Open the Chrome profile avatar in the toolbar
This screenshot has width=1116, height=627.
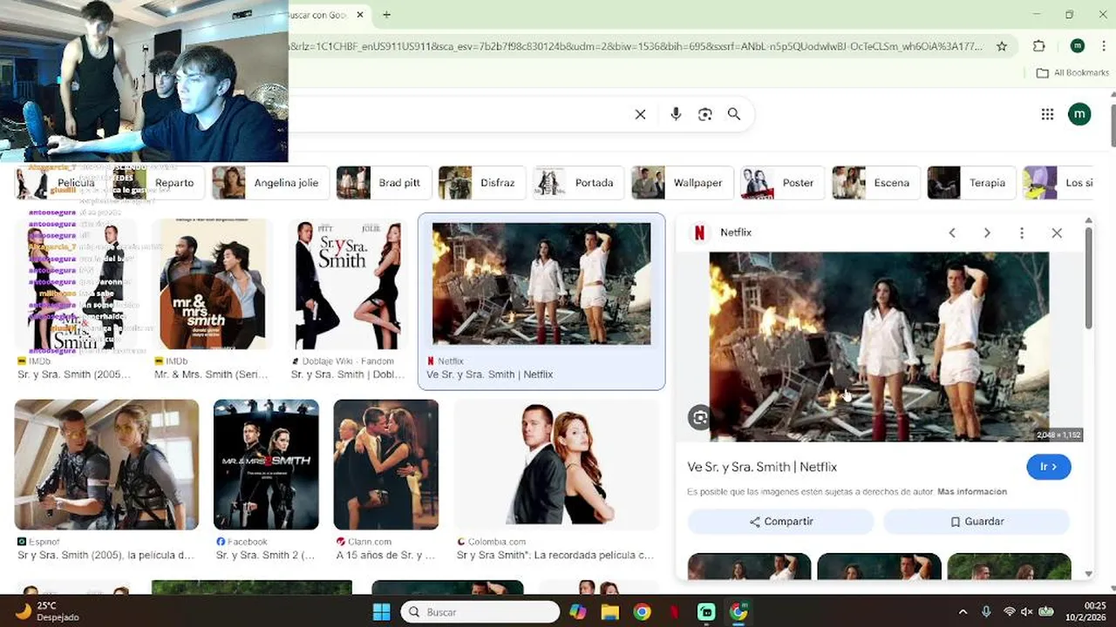coord(1078,46)
